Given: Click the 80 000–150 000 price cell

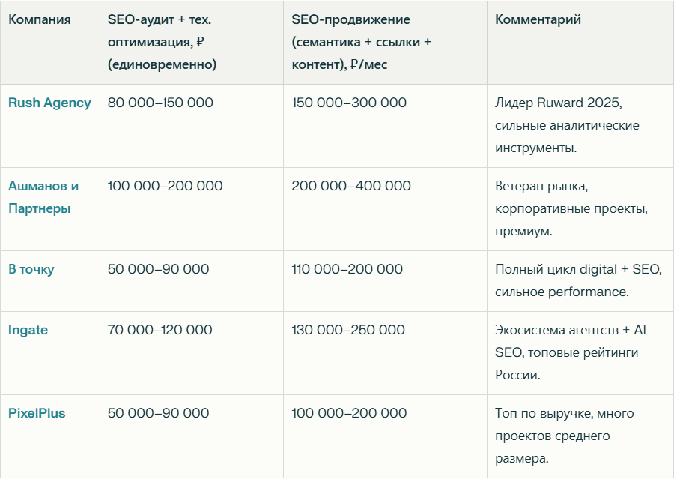Looking at the screenshot, I should click(160, 103).
